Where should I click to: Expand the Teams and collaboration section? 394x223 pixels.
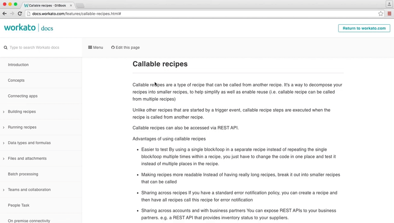coord(4,190)
